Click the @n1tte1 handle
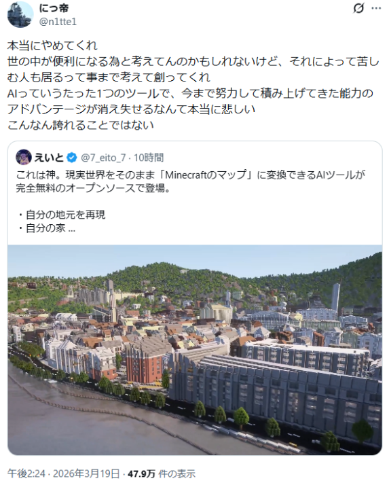The width and height of the screenshot is (389, 483). (x=58, y=22)
